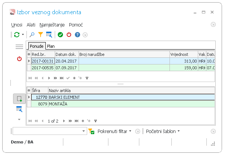This screenshot has height=155, width=225.
Task: Click value cell 159,00
Action: click(184, 67)
